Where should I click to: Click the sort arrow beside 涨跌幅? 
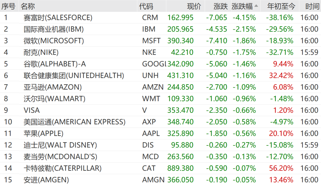[x=256, y=6]
